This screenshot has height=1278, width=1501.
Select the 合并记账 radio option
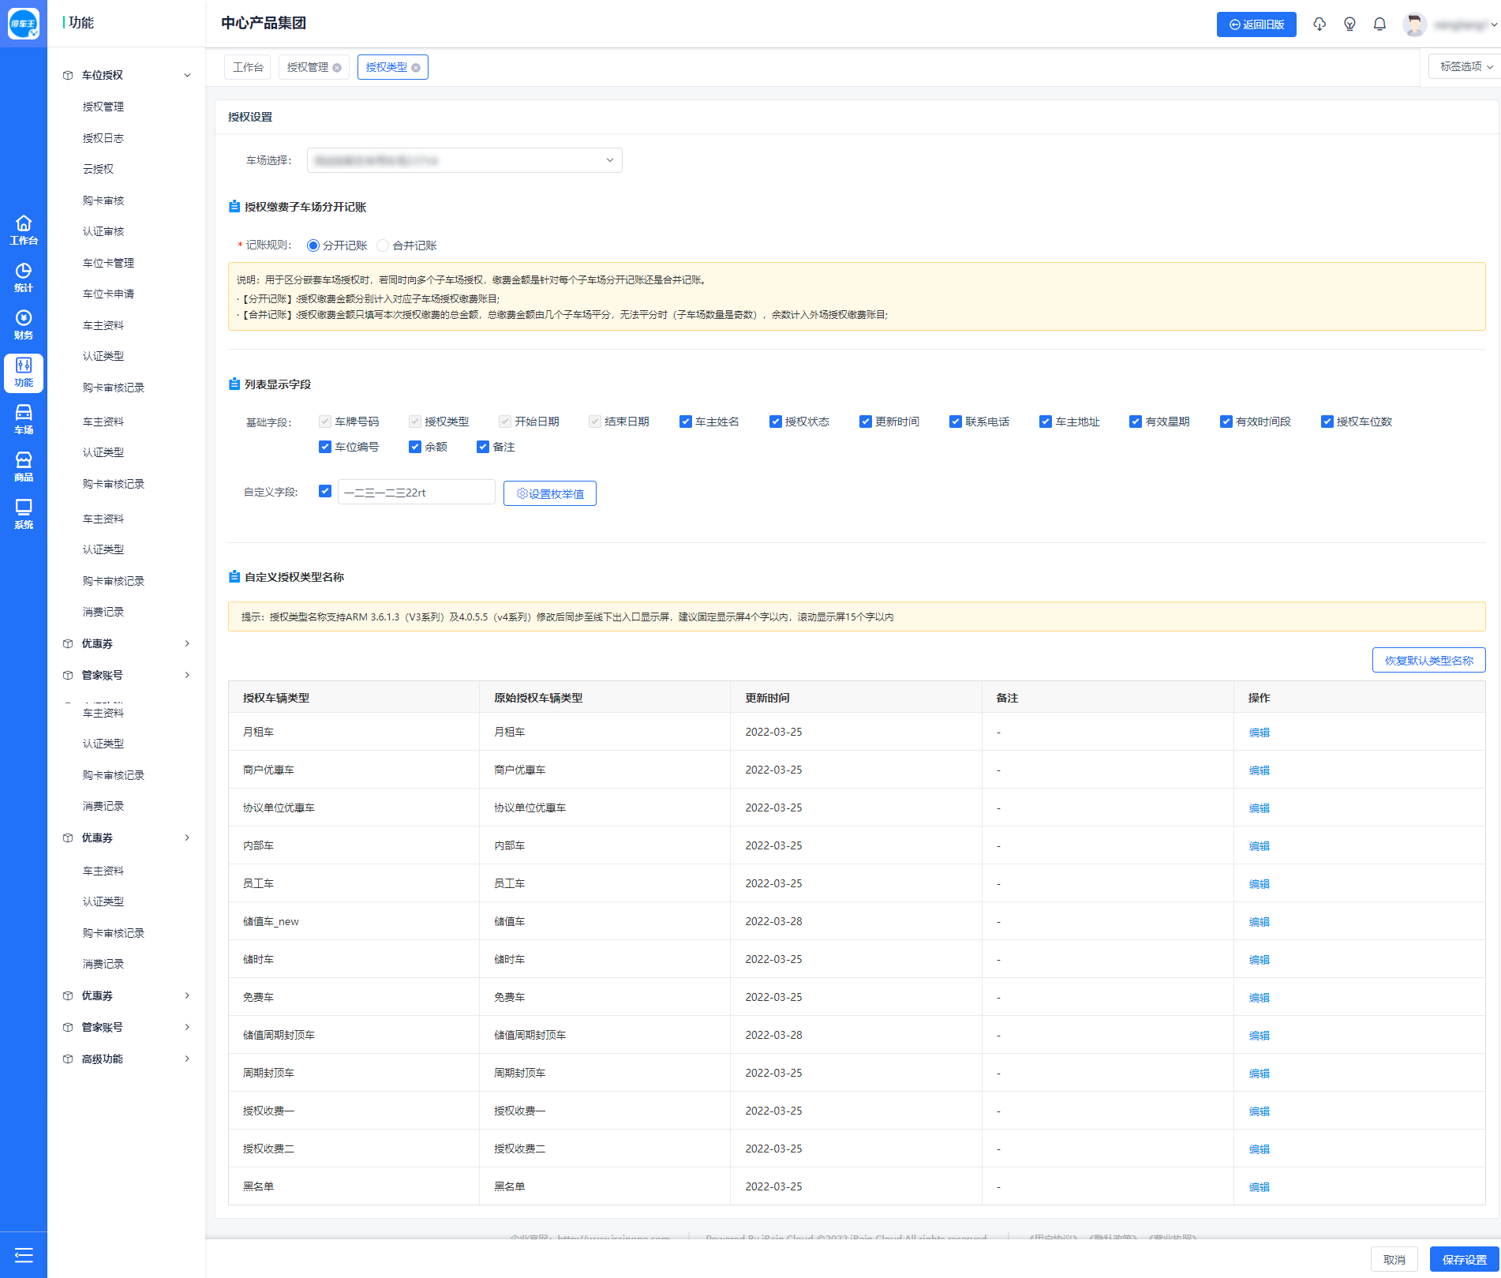pos(384,245)
